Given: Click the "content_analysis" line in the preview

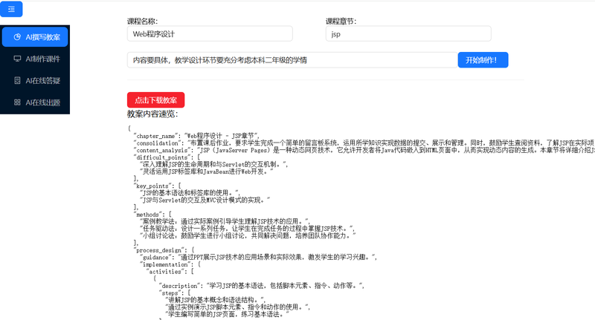Looking at the screenshot, I should click(x=364, y=150).
